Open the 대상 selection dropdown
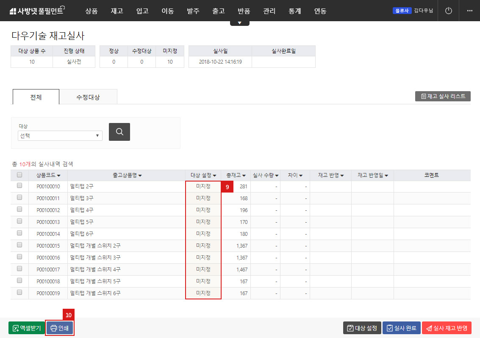 pyautogui.click(x=59, y=135)
